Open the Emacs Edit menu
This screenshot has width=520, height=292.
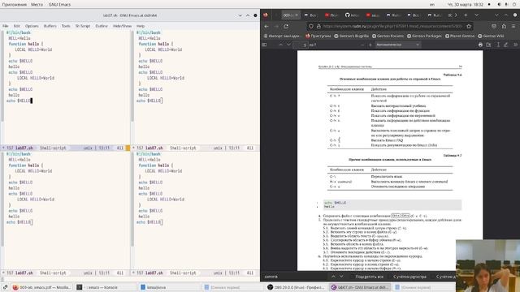pyautogui.click(x=16, y=26)
